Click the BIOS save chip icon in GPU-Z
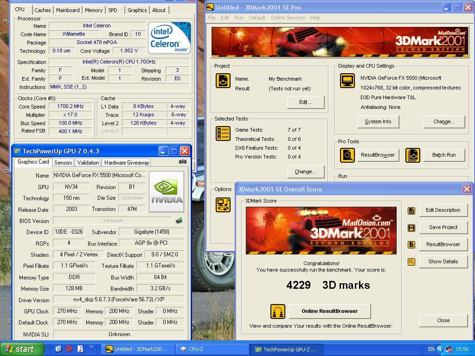The height and width of the screenshot is (356, 475). pos(179,220)
